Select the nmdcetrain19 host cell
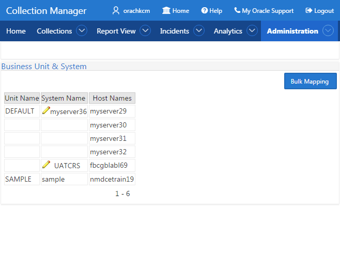This screenshot has height=258, width=340. point(112,179)
